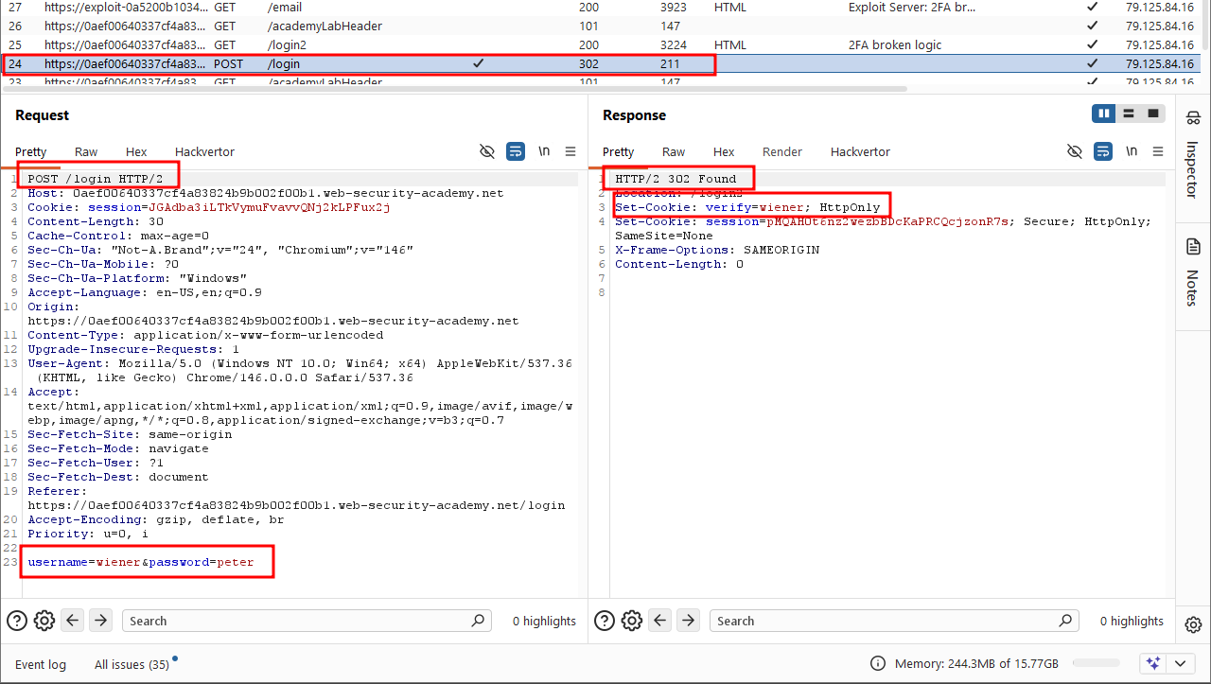
Task: Click the 'Exploit Server: 2FA br...' title cell
Action: tap(911, 7)
